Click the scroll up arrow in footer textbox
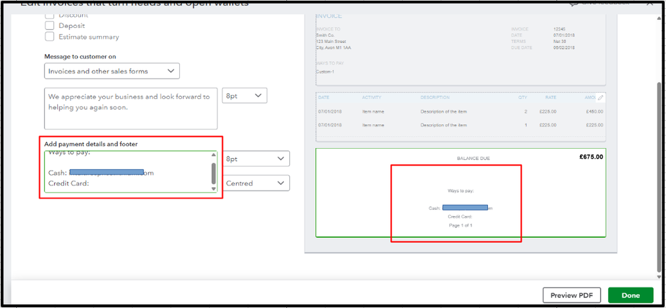 click(213, 155)
